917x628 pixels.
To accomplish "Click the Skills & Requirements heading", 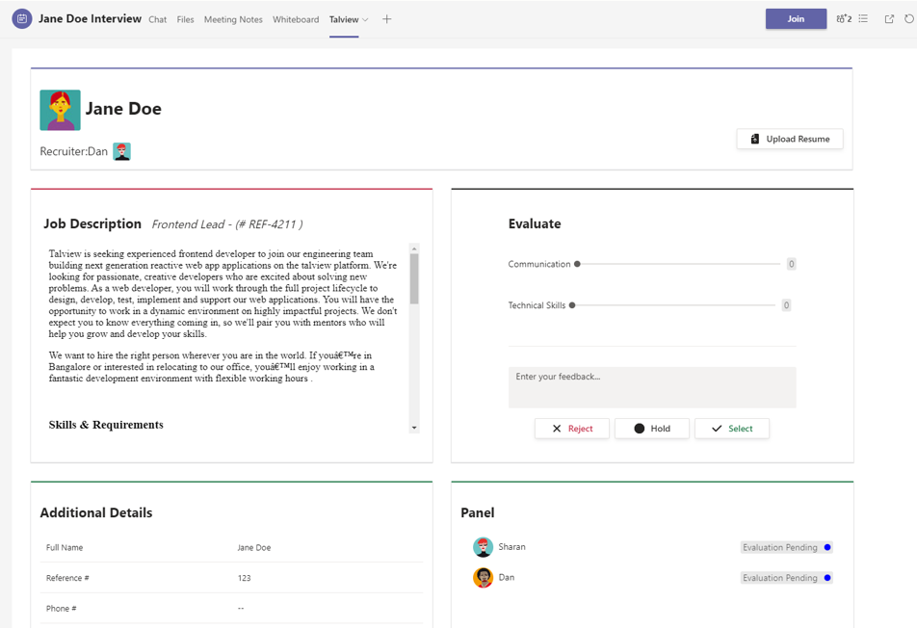I will click(106, 425).
